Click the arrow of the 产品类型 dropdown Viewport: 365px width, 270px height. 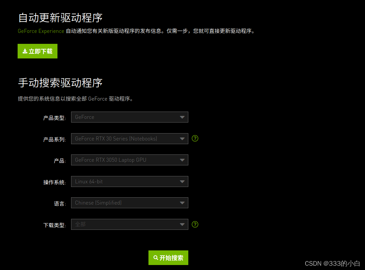pyautogui.click(x=182, y=117)
